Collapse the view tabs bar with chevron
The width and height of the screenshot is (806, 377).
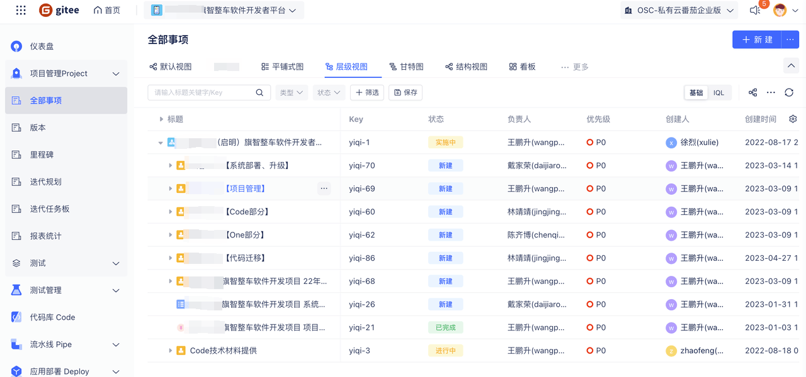(790, 66)
